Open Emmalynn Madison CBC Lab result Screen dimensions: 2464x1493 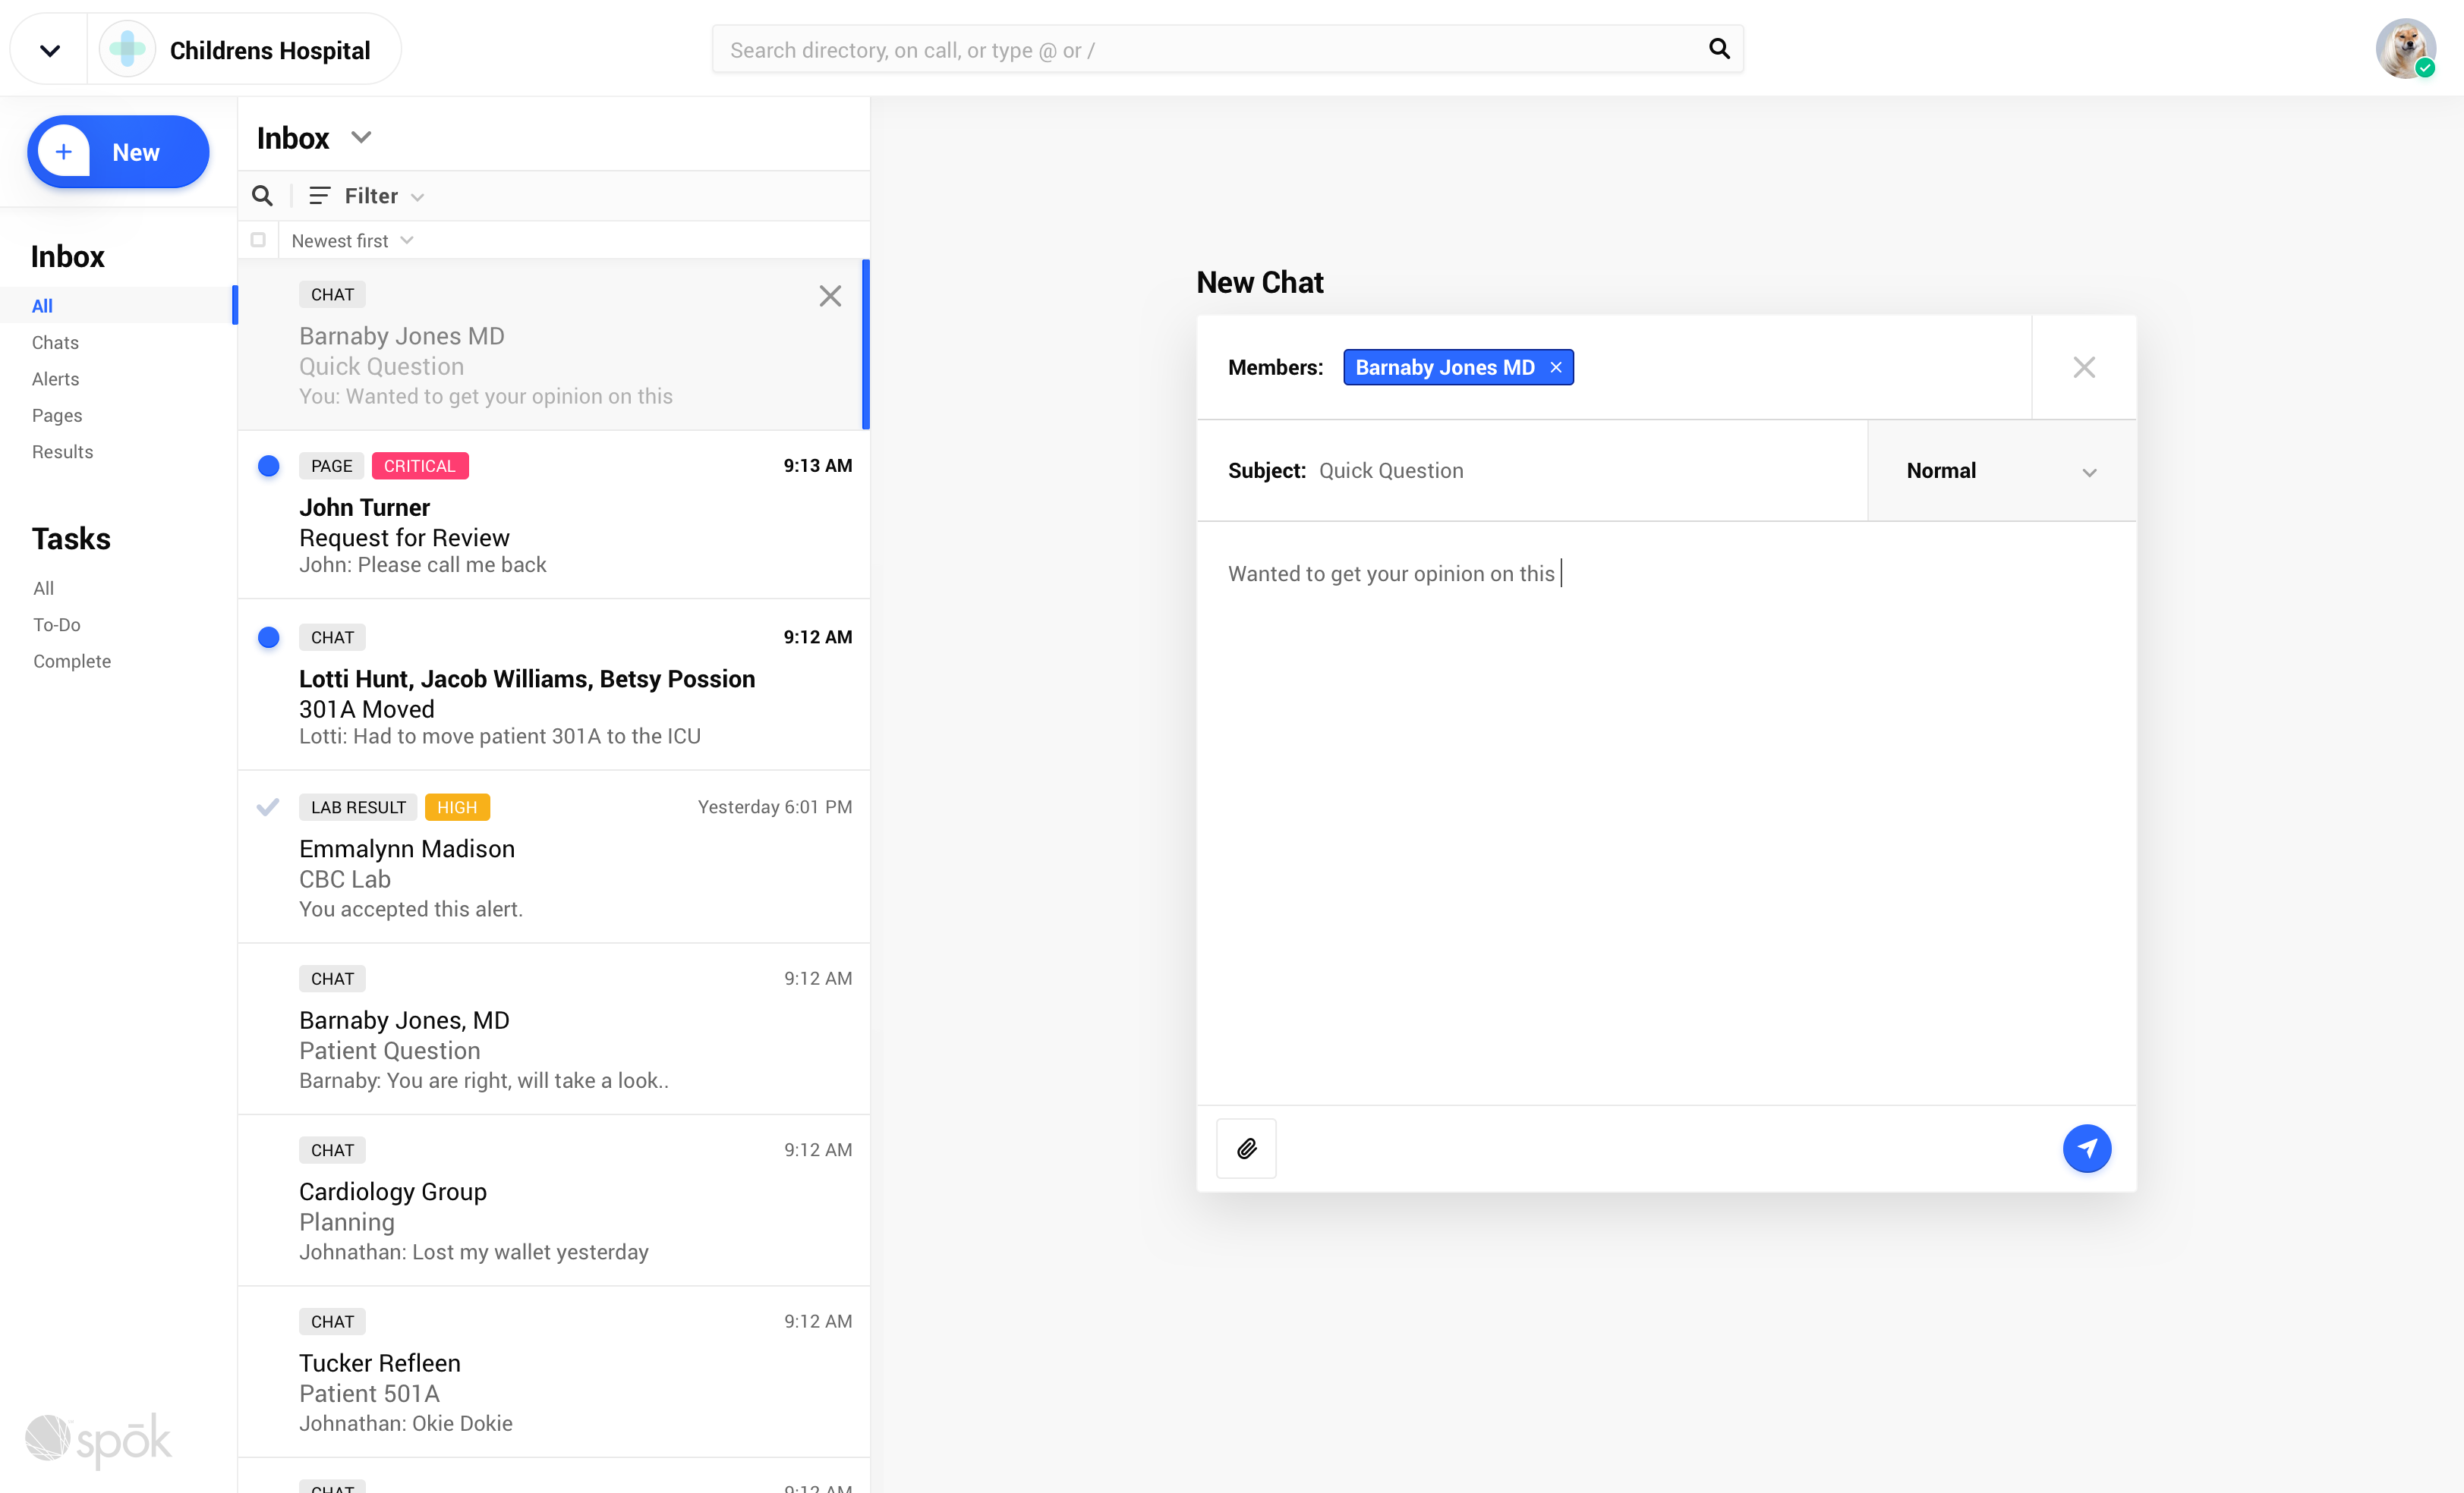coord(553,857)
